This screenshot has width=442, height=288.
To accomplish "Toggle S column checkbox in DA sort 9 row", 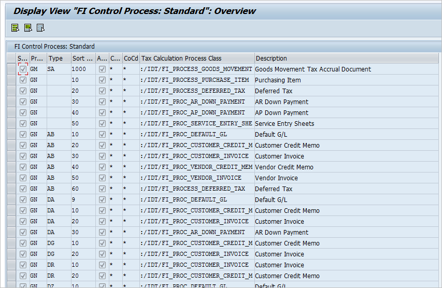I will pyautogui.click(x=23, y=200).
